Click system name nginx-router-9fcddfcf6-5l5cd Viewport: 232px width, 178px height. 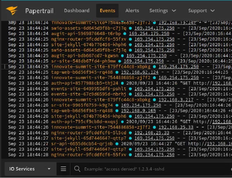89,133
